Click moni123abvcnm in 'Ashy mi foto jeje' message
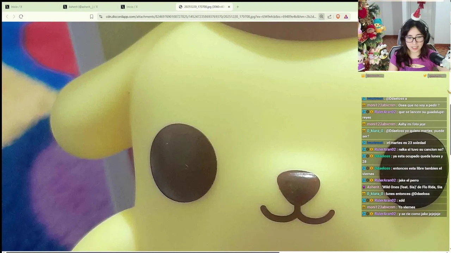 coord(381,124)
